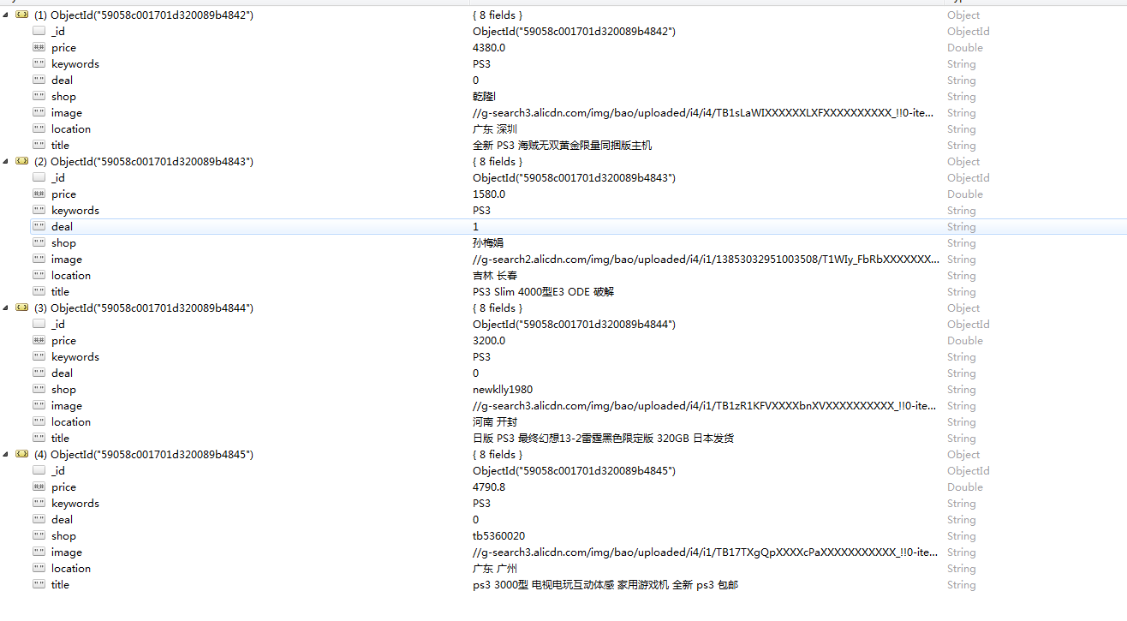Click the Double icon beside price 4790.8
This screenshot has height=621, width=1127.
pyautogui.click(x=39, y=487)
